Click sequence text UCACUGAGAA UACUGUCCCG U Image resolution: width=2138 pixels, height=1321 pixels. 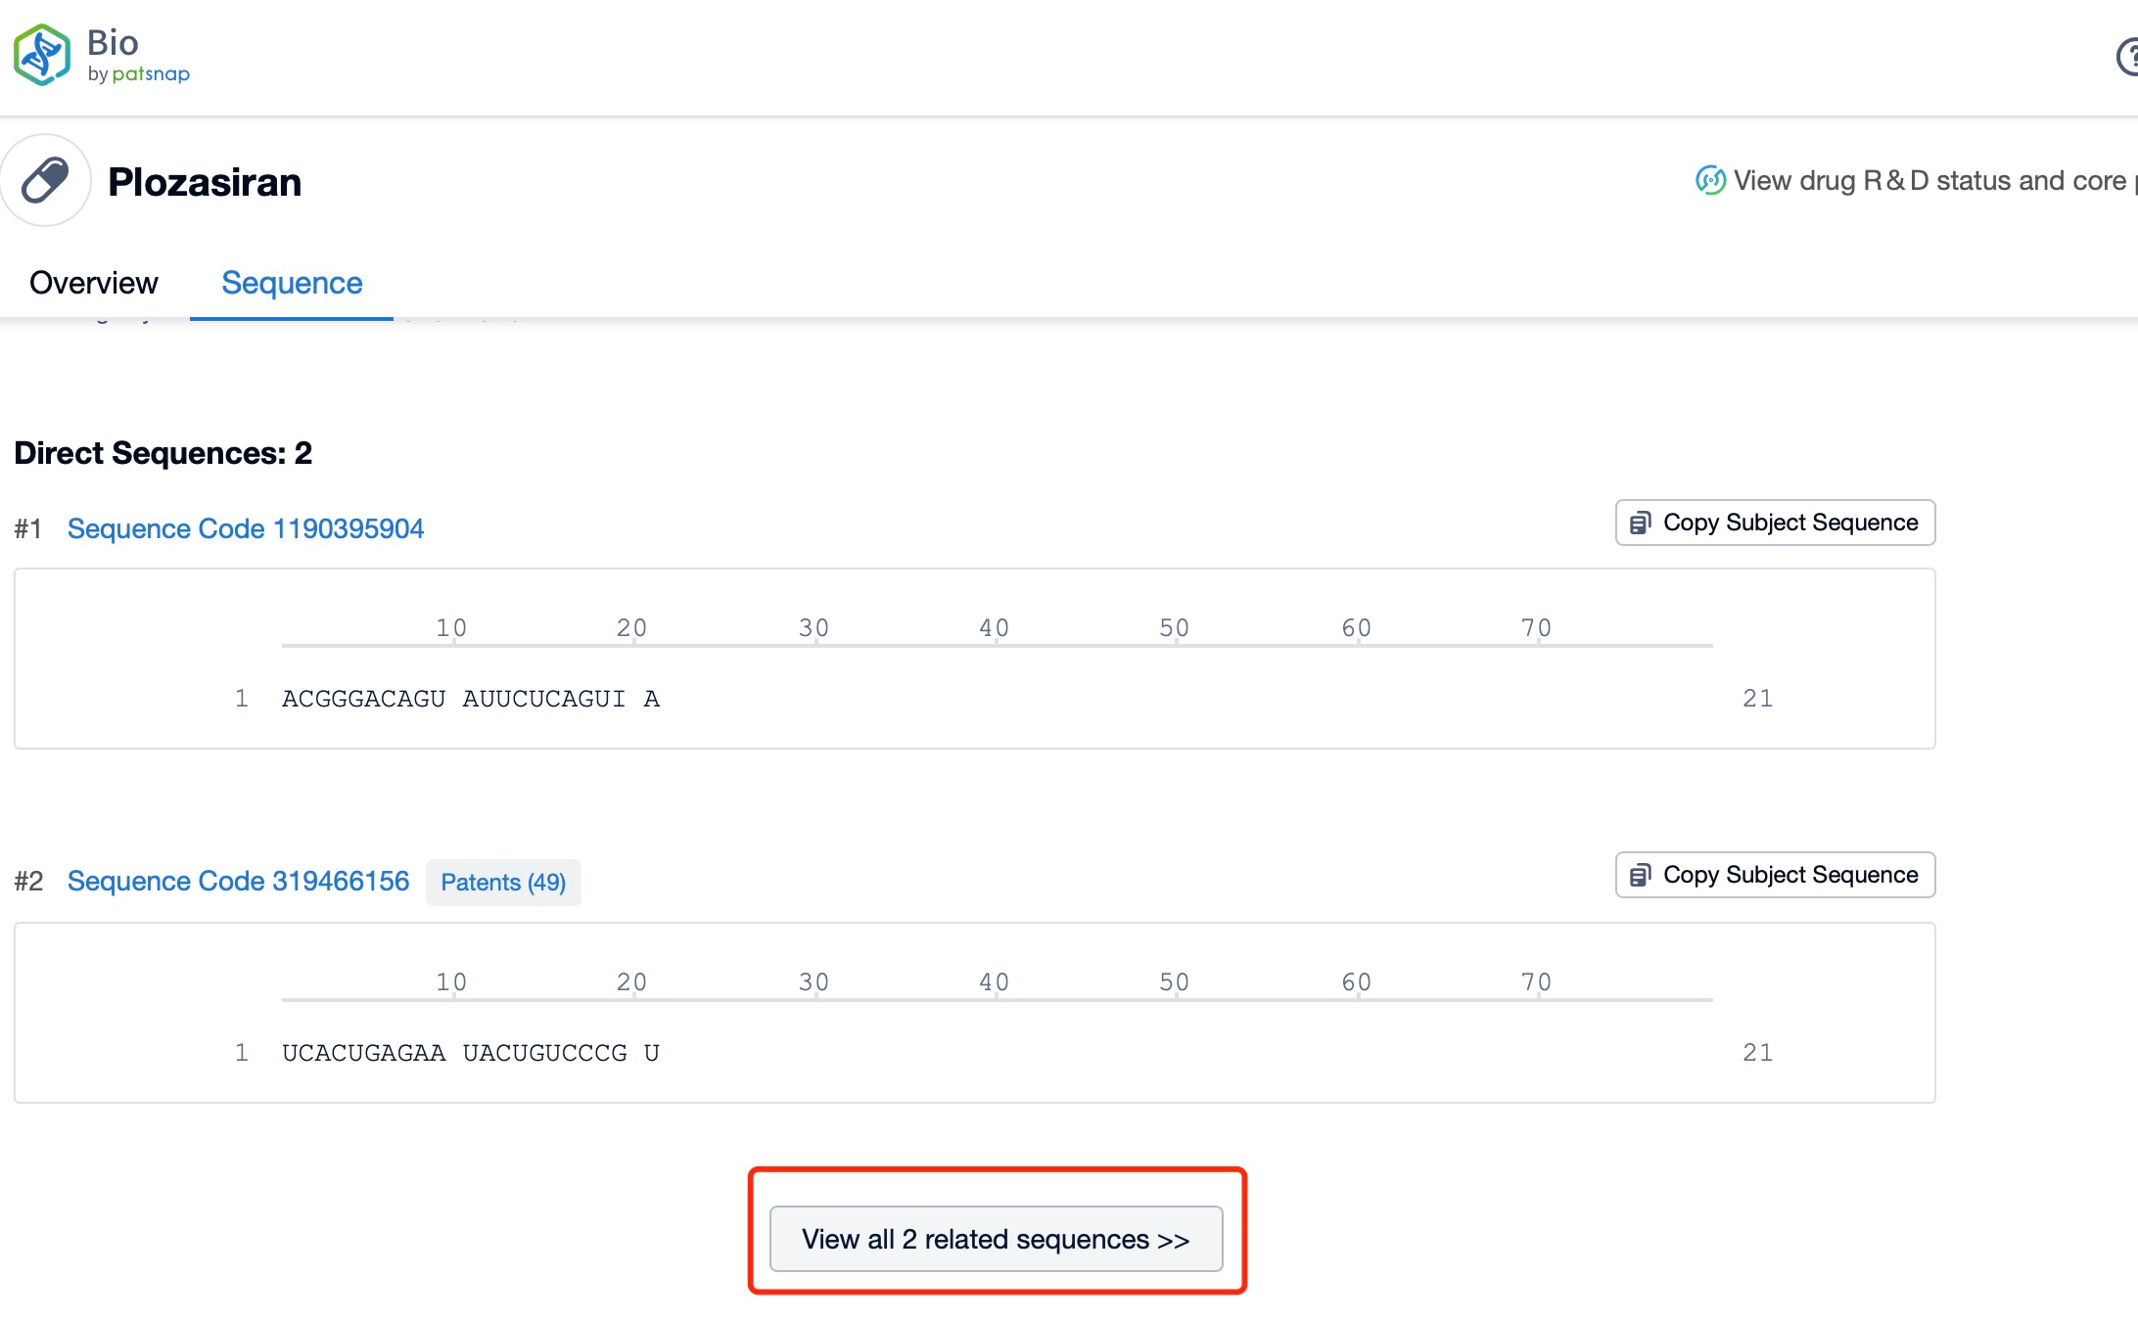[x=471, y=1053]
